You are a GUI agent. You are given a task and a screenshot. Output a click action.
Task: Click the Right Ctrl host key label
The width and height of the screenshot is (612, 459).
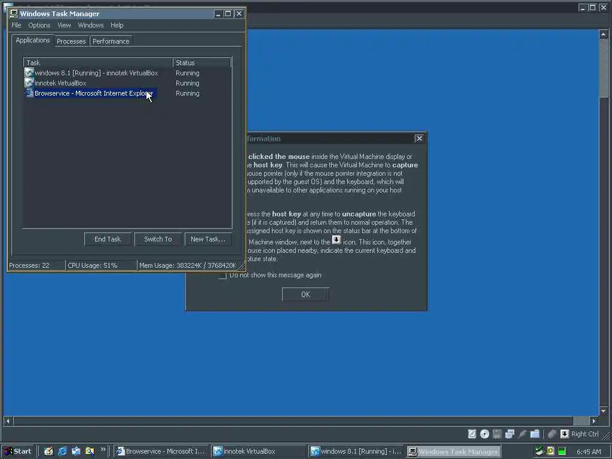point(585,434)
